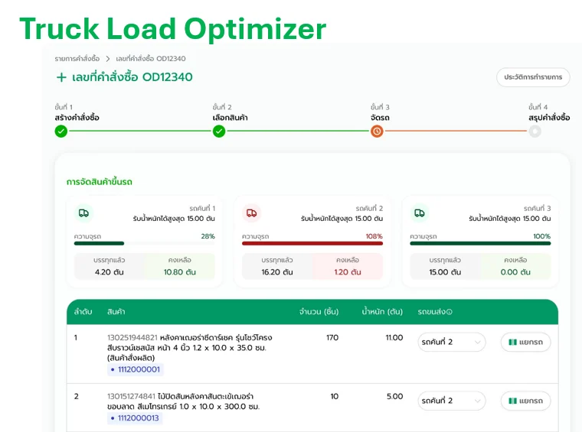This screenshot has height=432, width=582.
Task: Click product tag 1112000001
Action: [x=136, y=369]
